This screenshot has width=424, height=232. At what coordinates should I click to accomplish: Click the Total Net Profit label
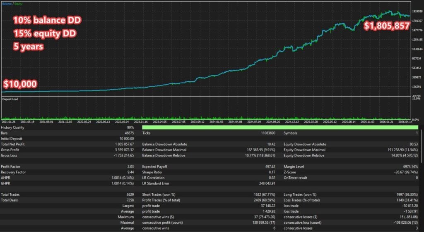tap(13, 144)
